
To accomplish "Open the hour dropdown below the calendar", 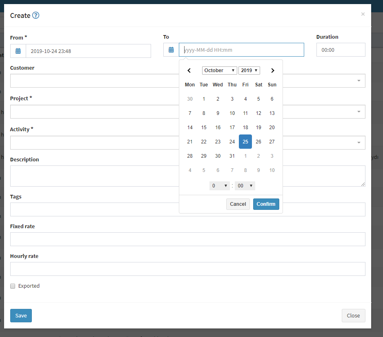I will pos(219,185).
